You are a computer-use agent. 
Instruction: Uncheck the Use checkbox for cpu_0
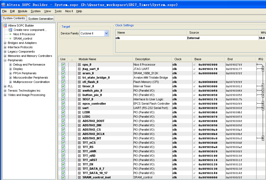tap(63, 65)
